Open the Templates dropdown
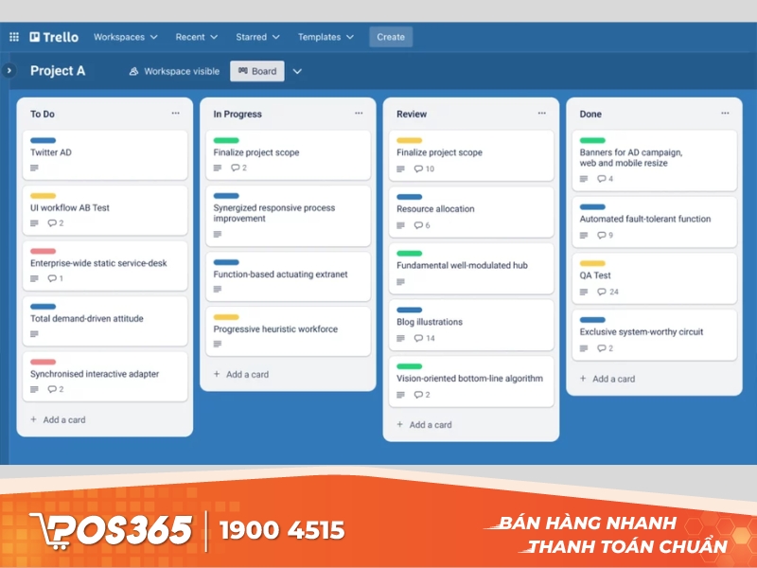 [326, 37]
